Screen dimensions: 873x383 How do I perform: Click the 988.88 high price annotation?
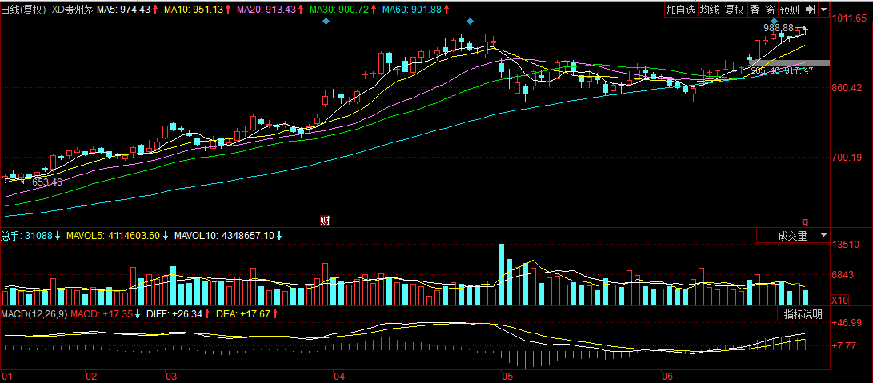(x=779, y=28)
